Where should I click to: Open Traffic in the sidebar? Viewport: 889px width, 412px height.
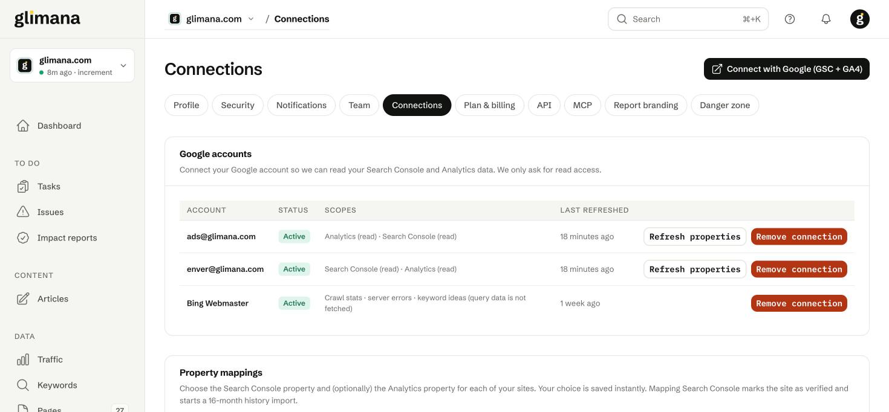pyautogui.click(x=50, y=359)
